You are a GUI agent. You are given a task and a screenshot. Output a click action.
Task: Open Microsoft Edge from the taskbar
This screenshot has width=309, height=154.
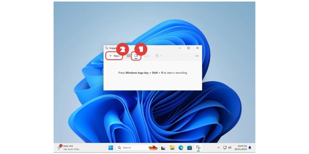tap(181, 148)
